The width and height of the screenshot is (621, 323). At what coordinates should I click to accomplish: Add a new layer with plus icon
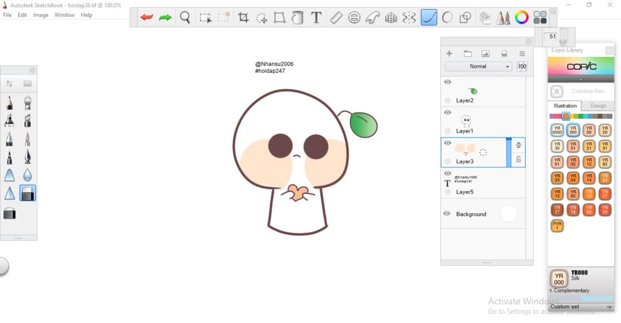(x=449, y=53)
